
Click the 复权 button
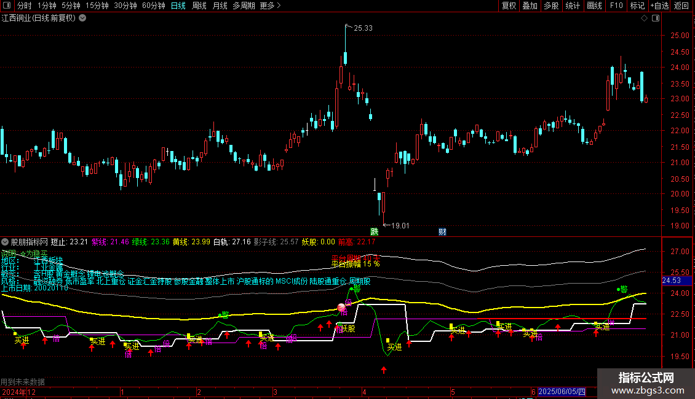click(x=509, y=6)
